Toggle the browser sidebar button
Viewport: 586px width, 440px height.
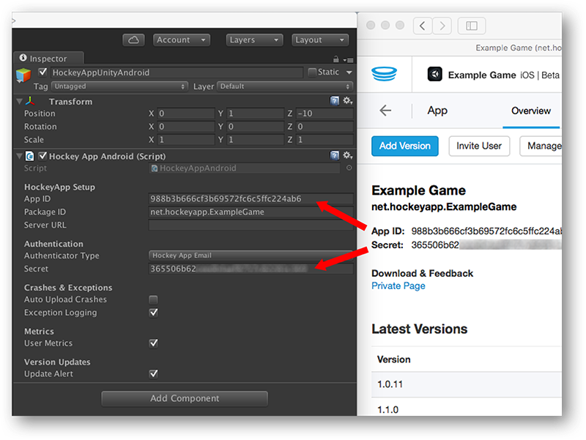coord(471,26)
